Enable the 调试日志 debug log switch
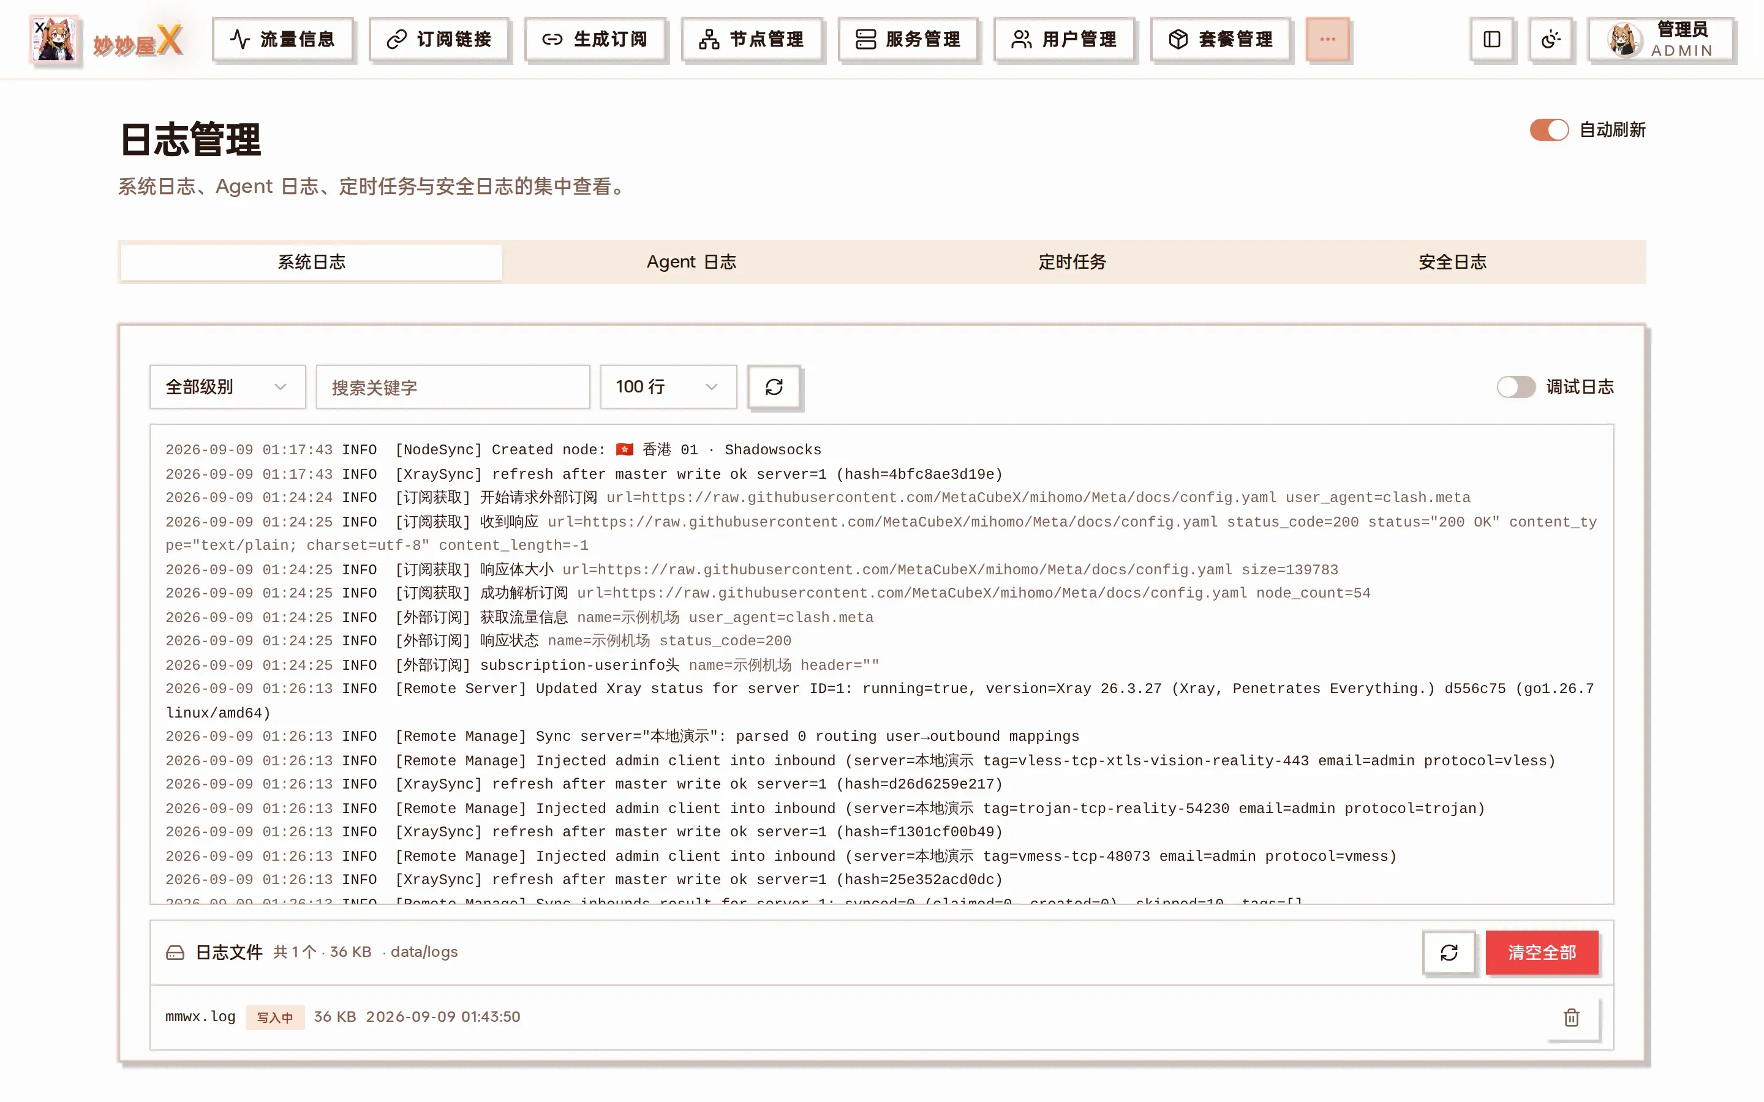The height and width of the screenshot is (1102, 1764). pos(1516,387)
